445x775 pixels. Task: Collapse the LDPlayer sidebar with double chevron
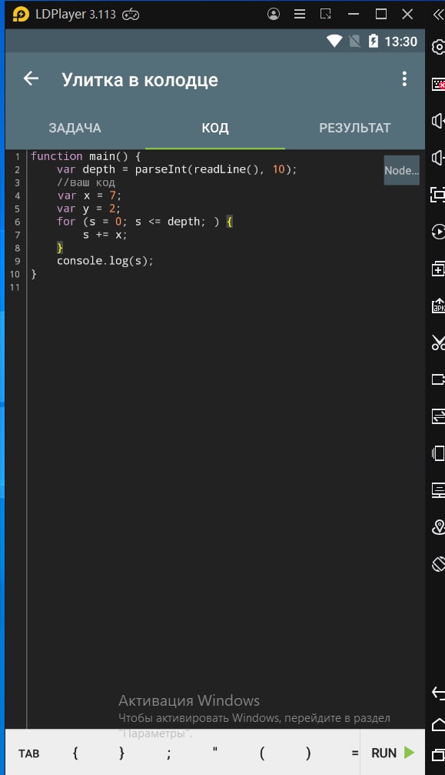pyautogui.click(x=438, y=14)
